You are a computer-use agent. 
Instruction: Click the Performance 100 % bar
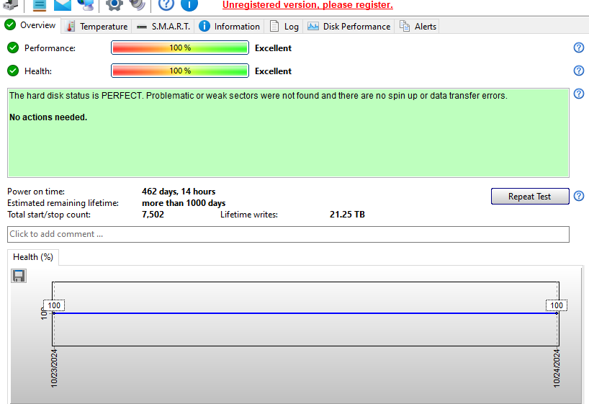coord(180,48)
